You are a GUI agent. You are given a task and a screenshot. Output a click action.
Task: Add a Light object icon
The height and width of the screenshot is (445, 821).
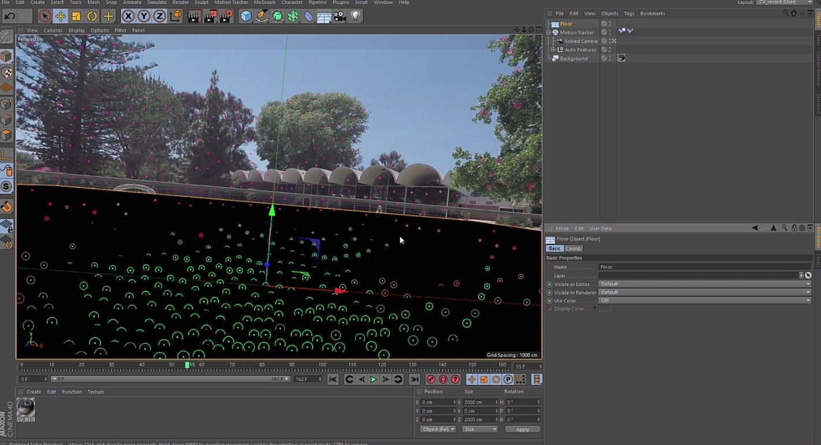click(x=356, y=16)
